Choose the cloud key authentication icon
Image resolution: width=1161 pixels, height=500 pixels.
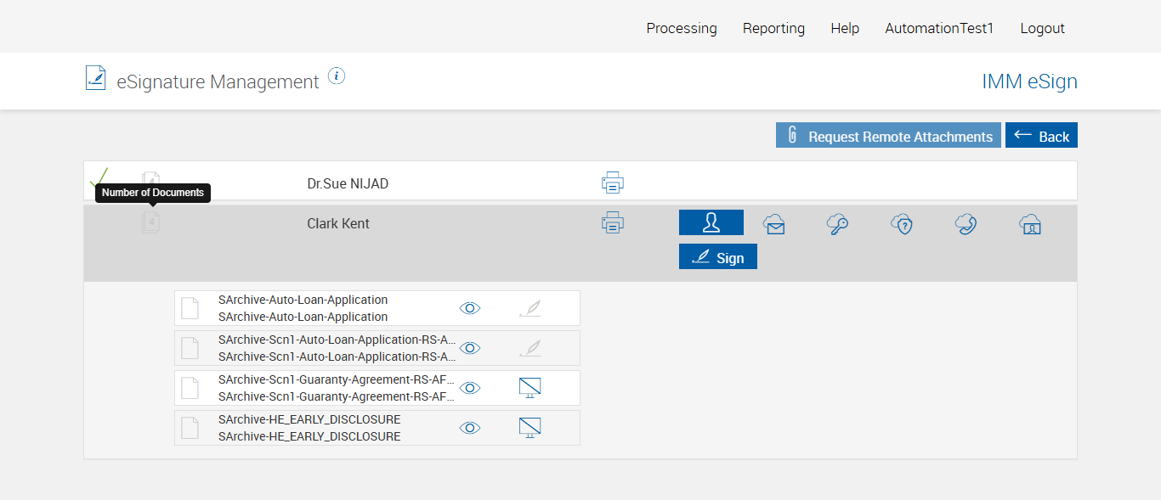coord(838,223)
